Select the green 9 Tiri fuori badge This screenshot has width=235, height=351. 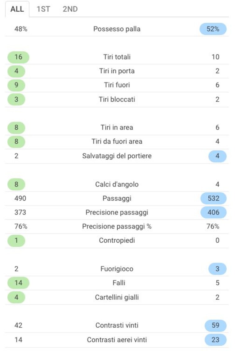pyautogui.click(x=16, y=85)
